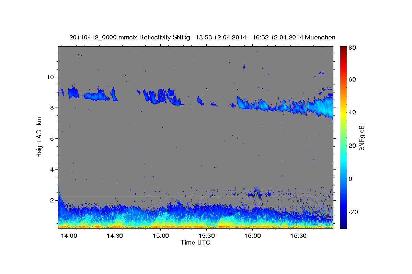Click the 15:30 time tick label
Viewport: 412px width, 274px height.
point(207,236)
